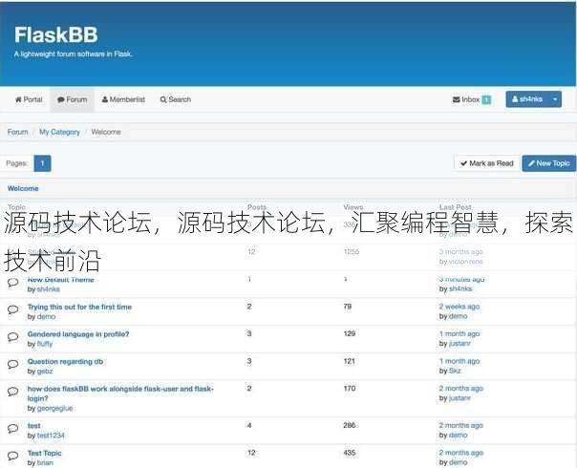View author georgeglue's profile
577x468 pixels.
click(54, 408)
